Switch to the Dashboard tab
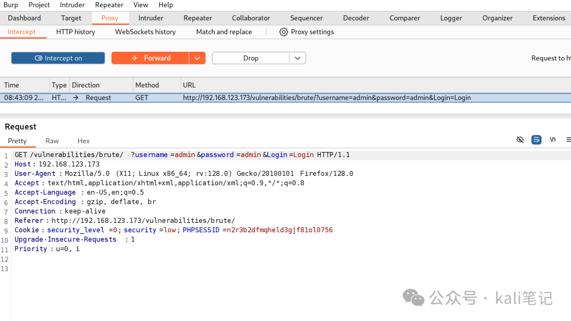Screen dimensions: 571x321 point(24,18)
